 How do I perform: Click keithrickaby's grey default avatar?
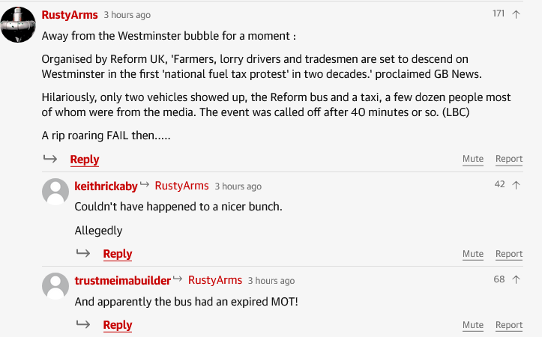tap(55, 192)
